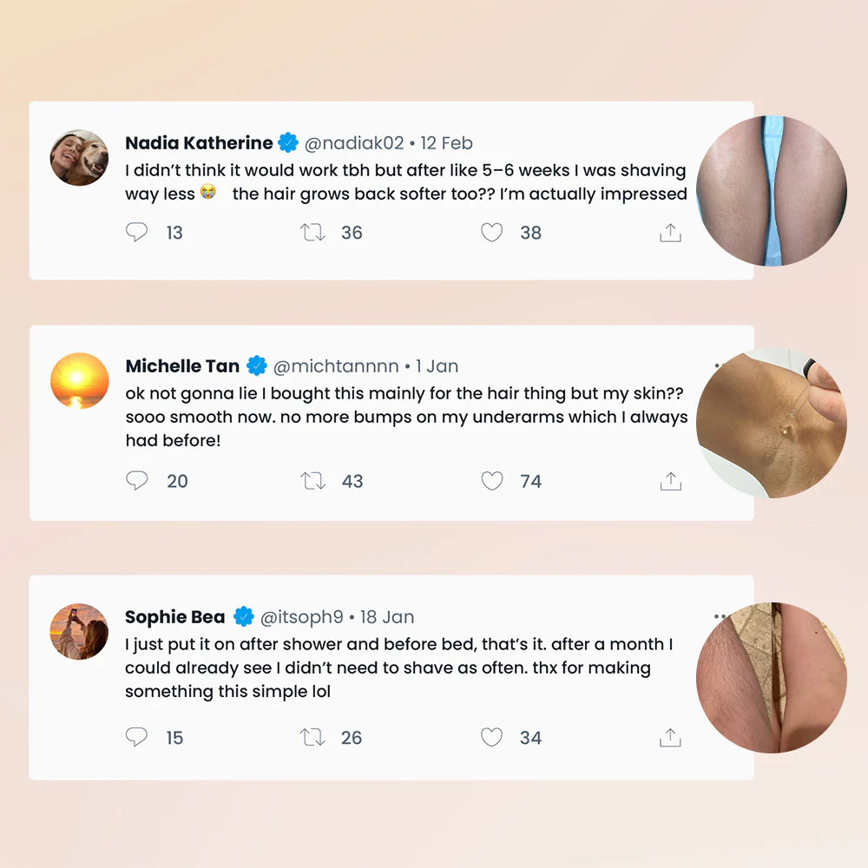Open Nadia Katherine's profile picture
Screen dimensions: 868x868
(x=79, y=158)
